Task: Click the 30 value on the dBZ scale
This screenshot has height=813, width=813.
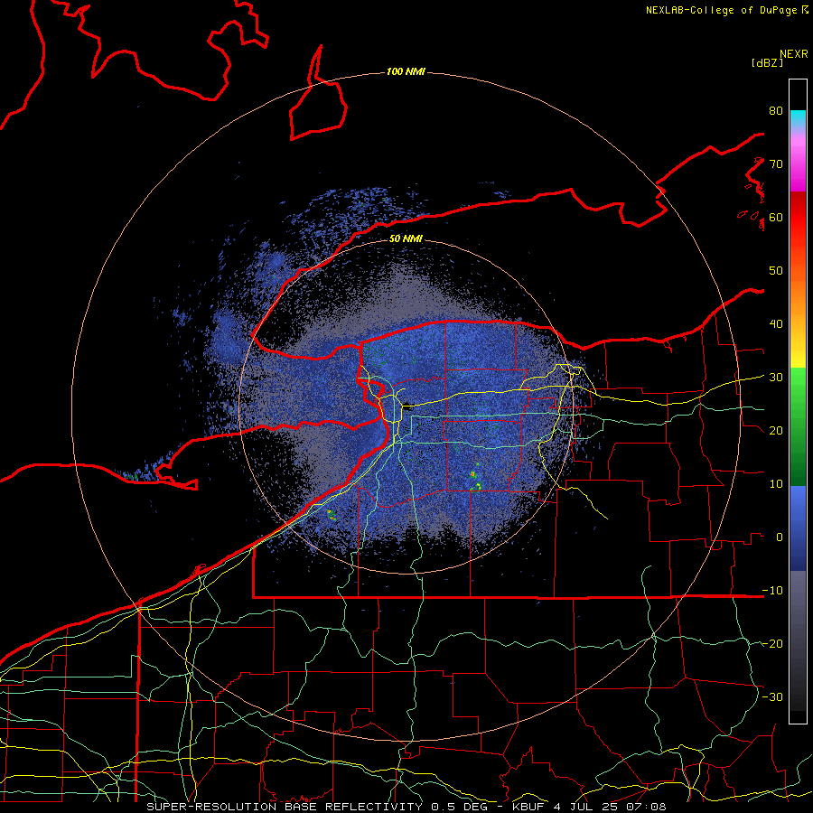Action: coord(776,377)
